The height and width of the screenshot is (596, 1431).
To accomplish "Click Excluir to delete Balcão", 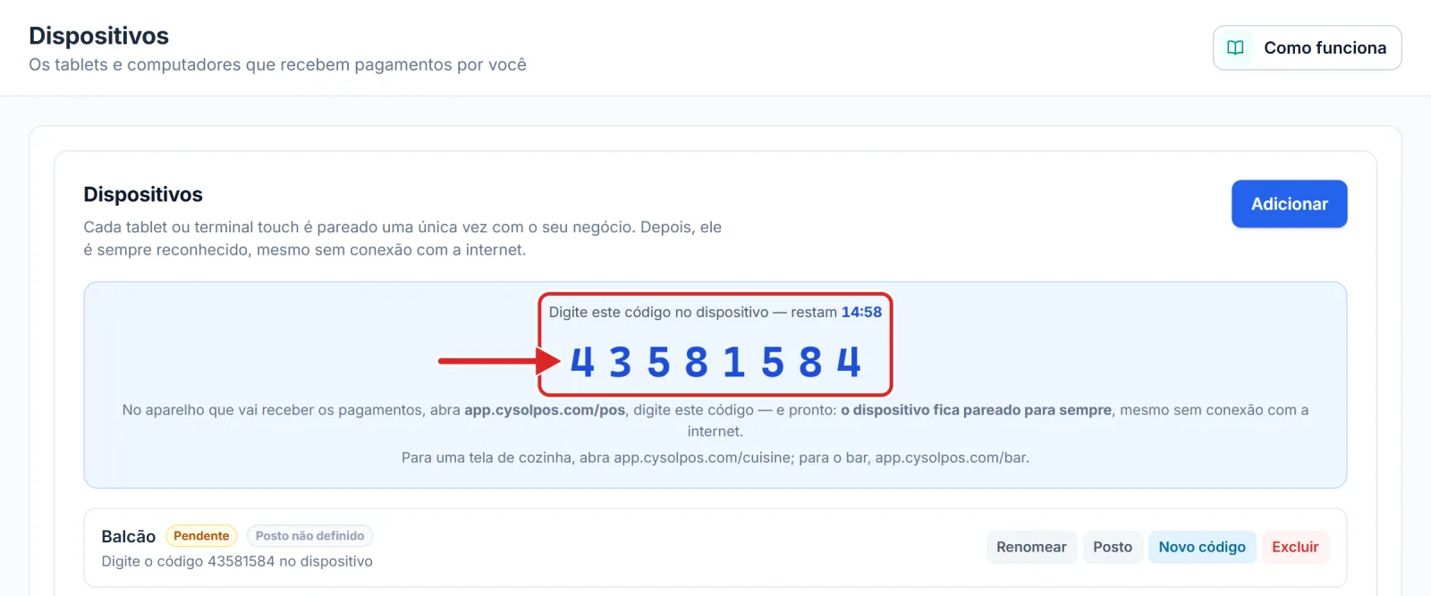I will pyautogui.click(x=1295, y=547).
